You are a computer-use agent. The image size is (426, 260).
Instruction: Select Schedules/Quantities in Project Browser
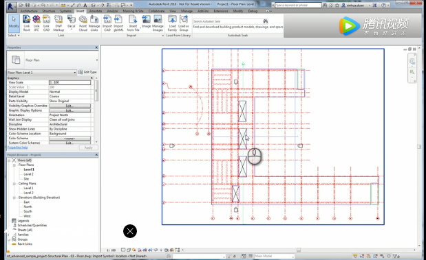[x=32, y=225]
